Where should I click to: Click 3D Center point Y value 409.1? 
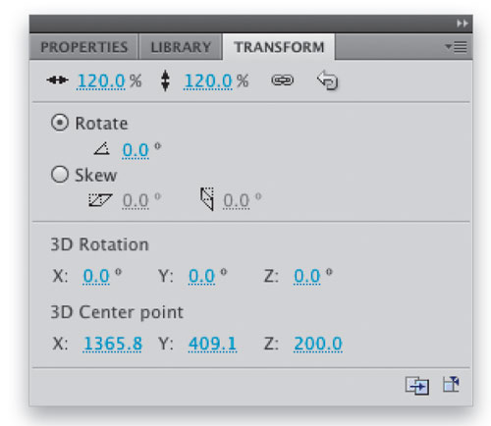tap(213, 344)
